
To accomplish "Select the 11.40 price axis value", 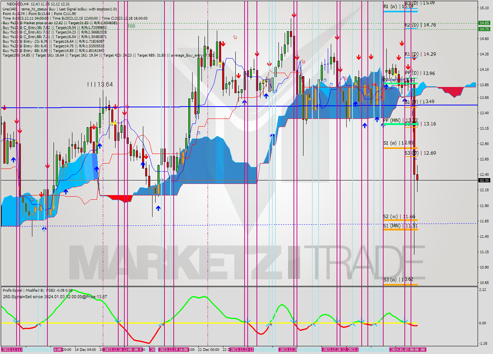I will click(x=484, y=236).
